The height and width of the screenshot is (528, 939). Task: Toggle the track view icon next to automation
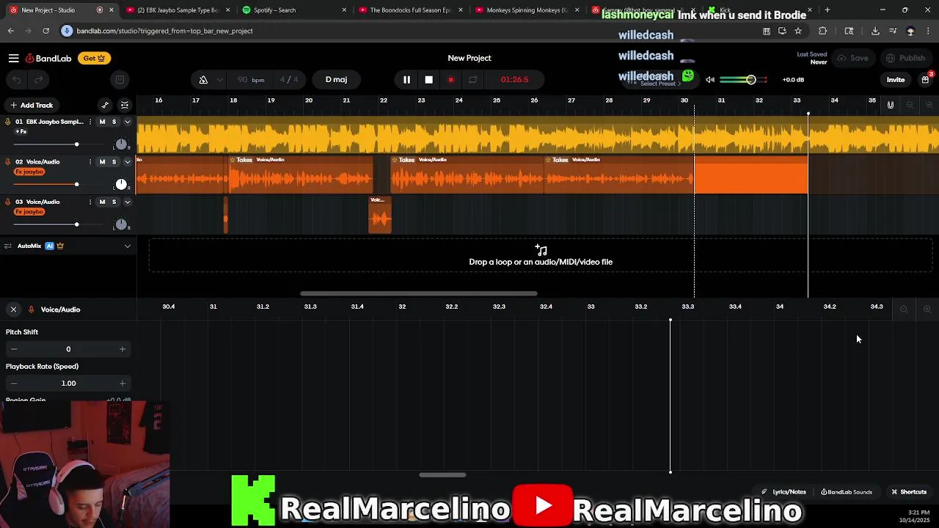coord(125,105)
